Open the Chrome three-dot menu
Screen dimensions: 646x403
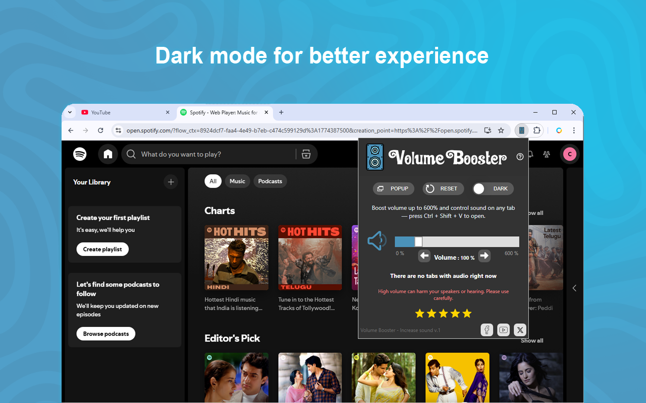(574, 130)
